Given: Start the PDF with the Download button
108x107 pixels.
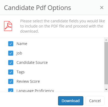Looking at the screenshot, I should click(x=71, y=101).
